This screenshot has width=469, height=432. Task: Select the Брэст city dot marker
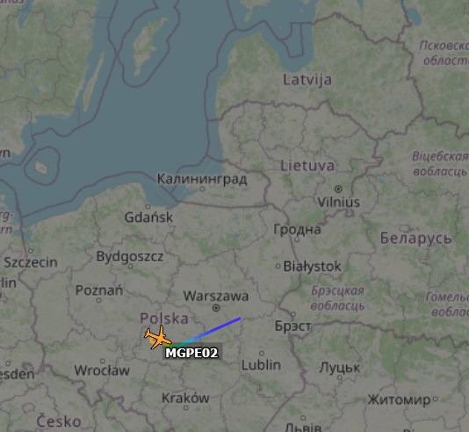[x=293, y=314]
